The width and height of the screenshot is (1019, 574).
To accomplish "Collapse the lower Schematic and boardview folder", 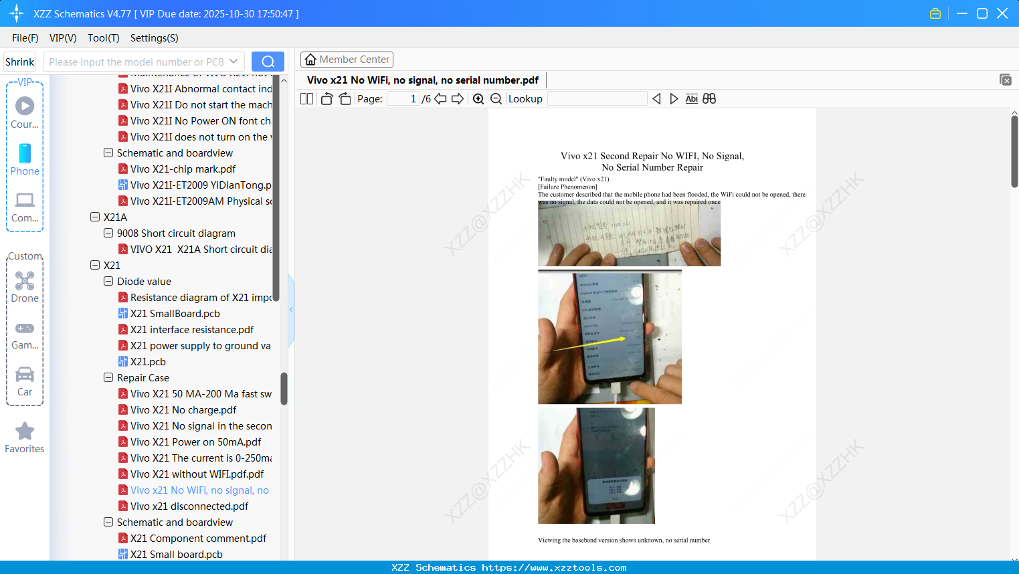I will tap(108, 522).
